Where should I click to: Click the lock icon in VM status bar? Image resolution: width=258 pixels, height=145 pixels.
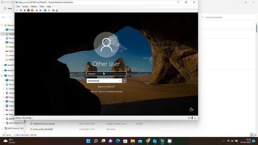pos(195,118)
